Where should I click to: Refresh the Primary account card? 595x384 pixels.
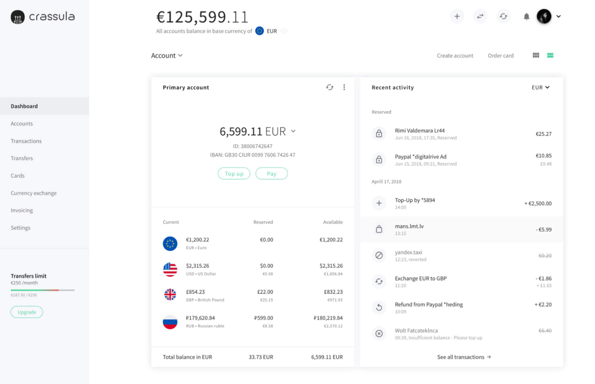pyautogui.click(x=329, y=87)
